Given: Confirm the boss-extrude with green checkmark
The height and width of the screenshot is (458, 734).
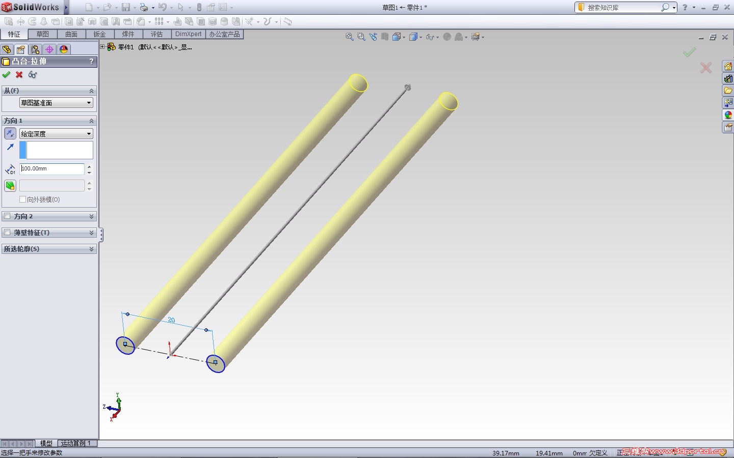Looking at the screenshot, I should point(6,75).
